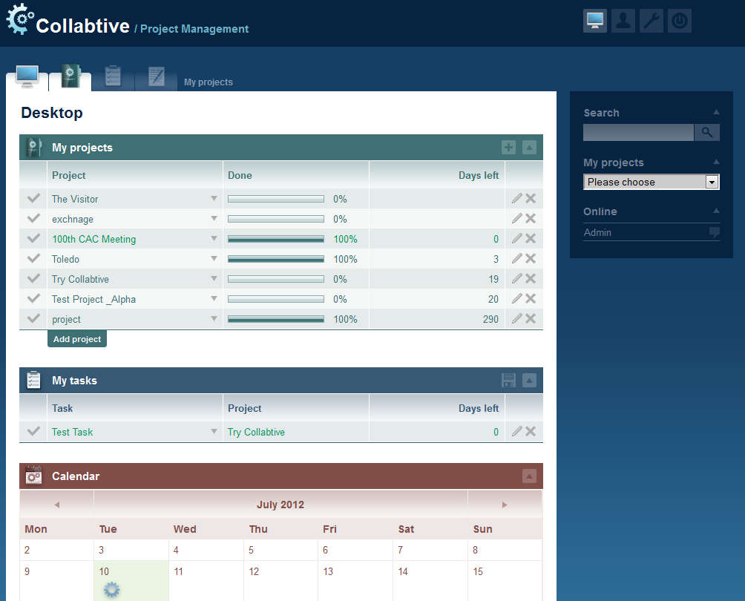Mark Try Collabtive project as done checkmark

[x=33, y=279]
